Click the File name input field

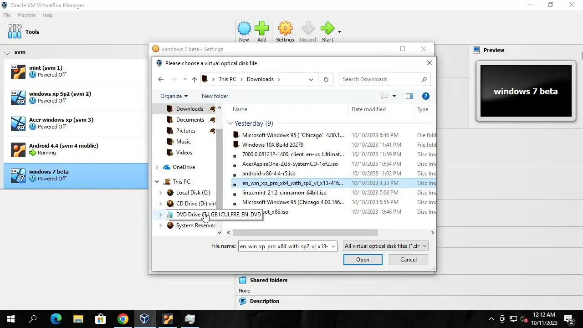[x=283, y=246]
